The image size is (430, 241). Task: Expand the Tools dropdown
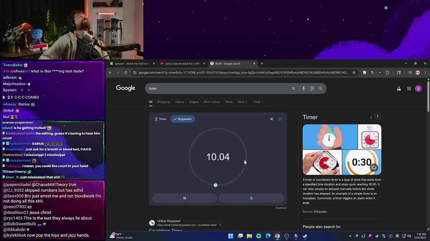click(x=258, y=102)
